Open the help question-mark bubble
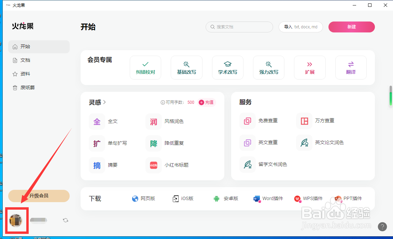 [382, 226]
